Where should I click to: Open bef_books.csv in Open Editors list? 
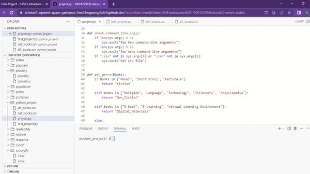38,44
